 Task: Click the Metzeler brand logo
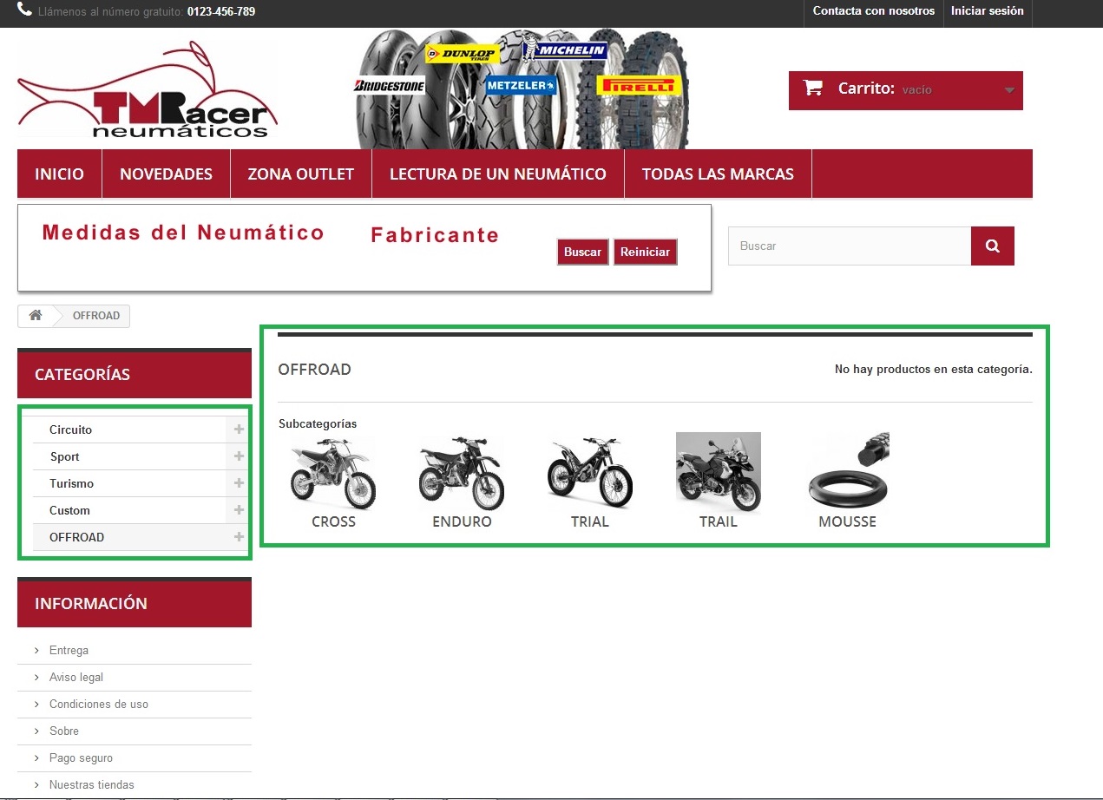coord(521,85)
